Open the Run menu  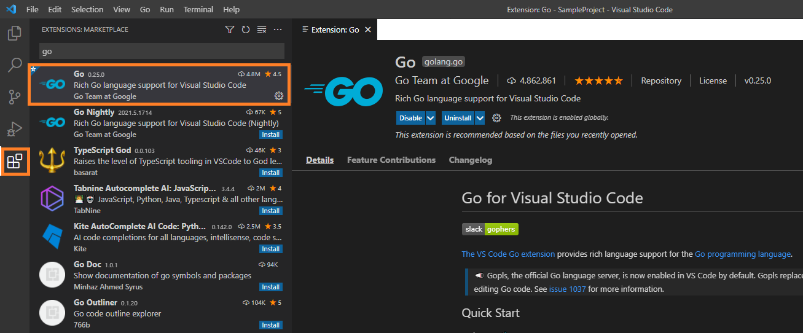166,9
